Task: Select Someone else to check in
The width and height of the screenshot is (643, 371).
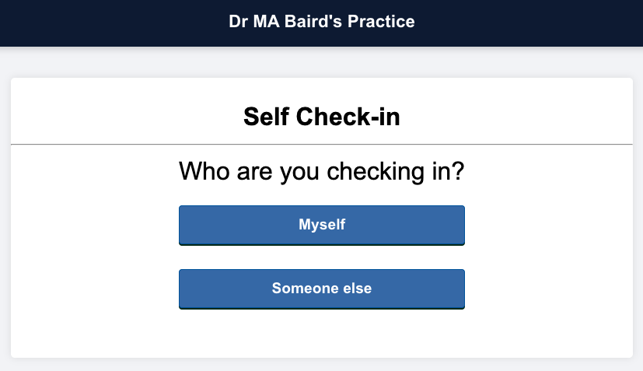Action: (321, 289)
